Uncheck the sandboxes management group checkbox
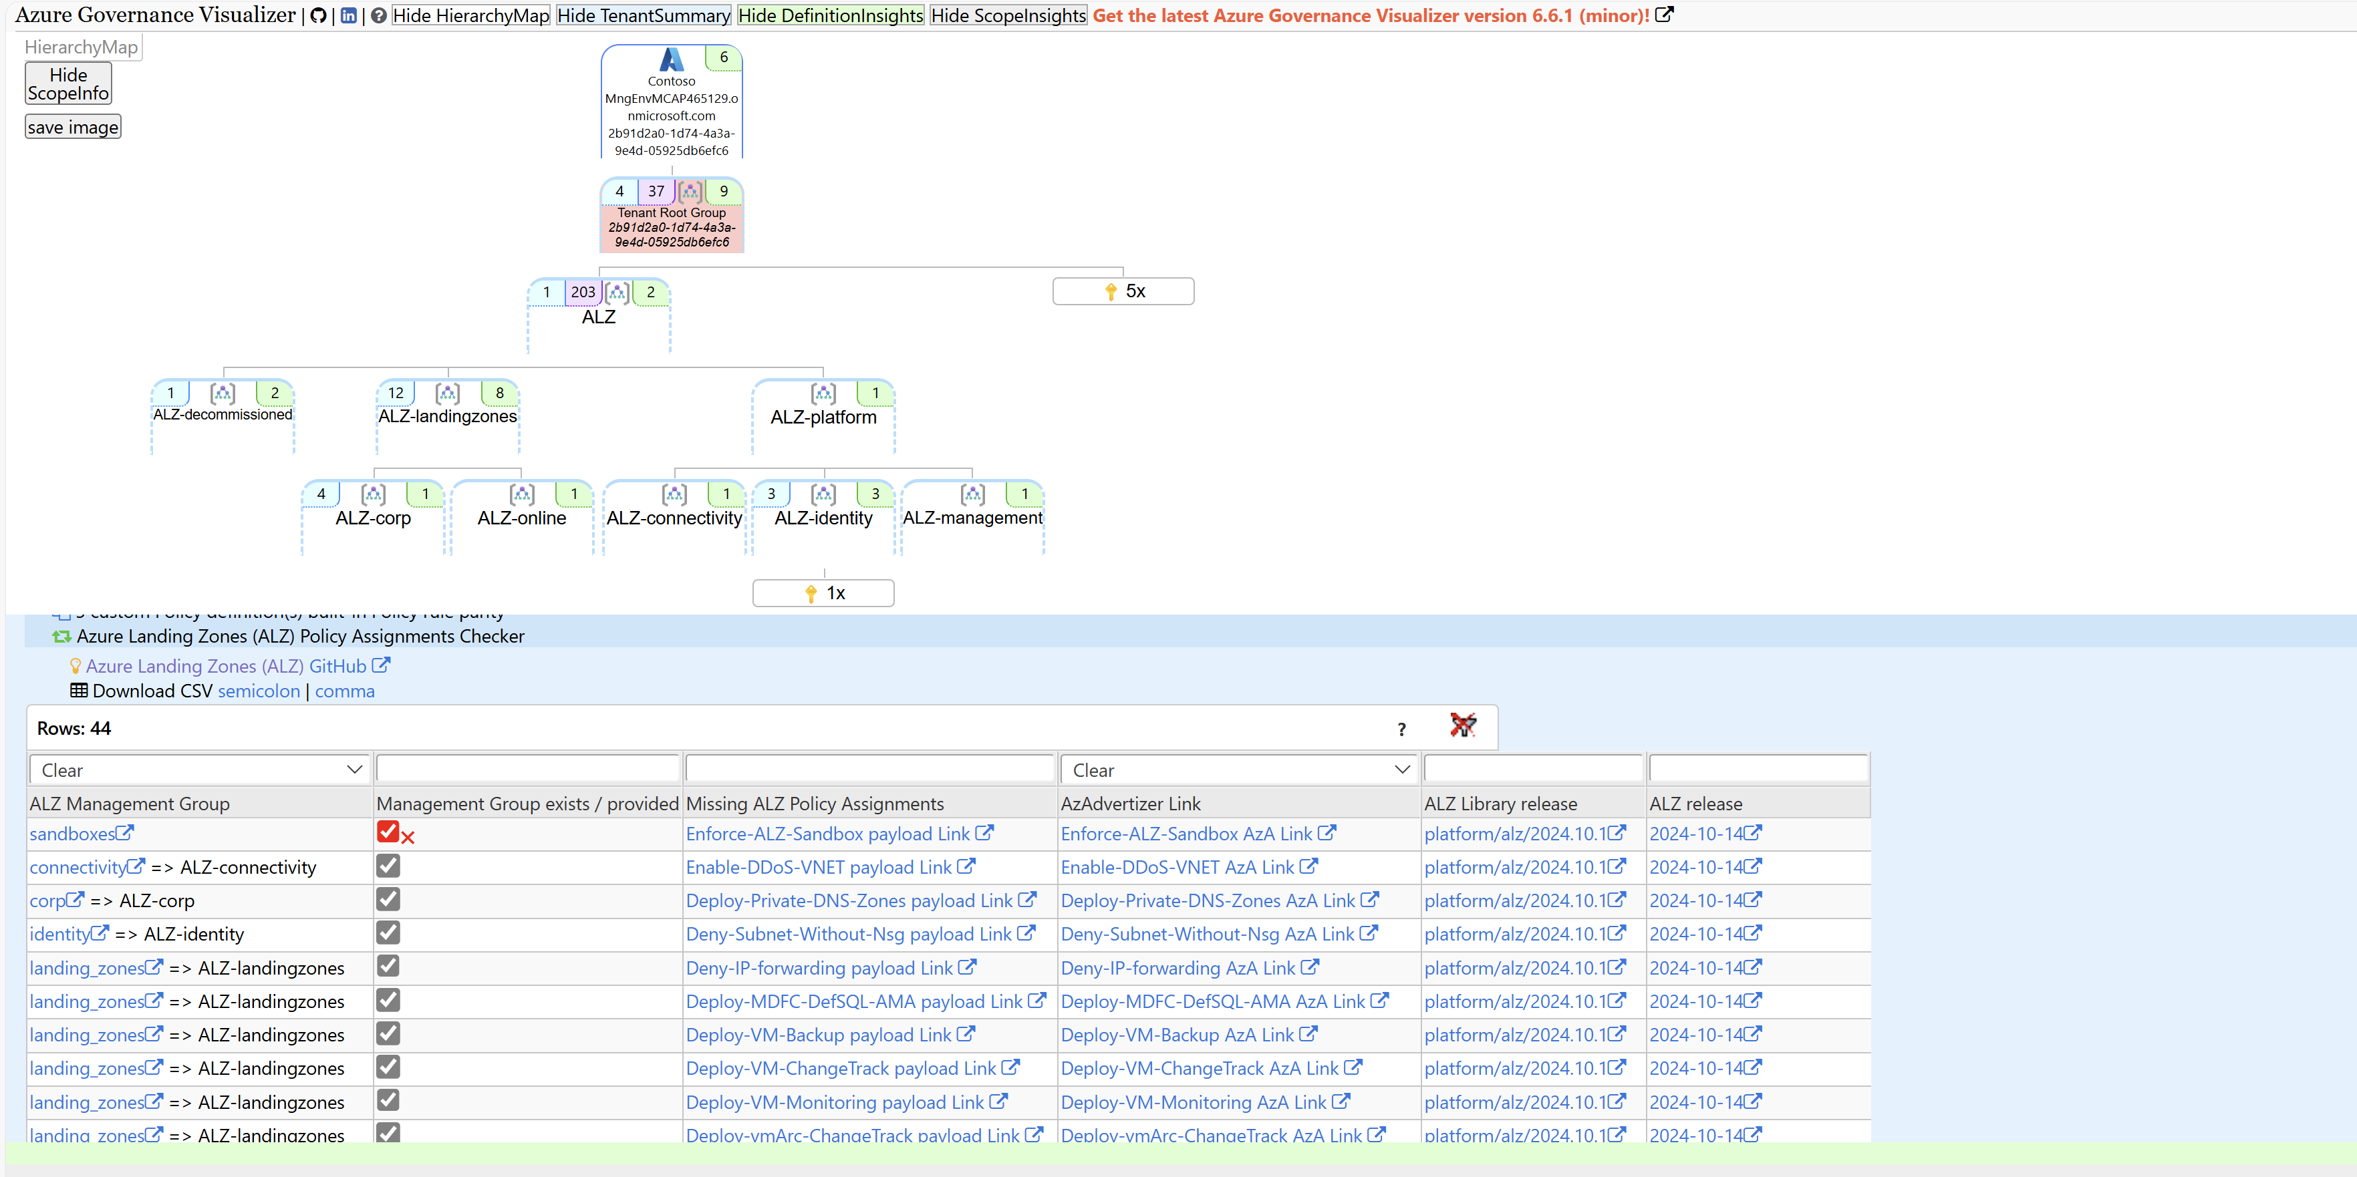Viewport: 2357px width, 1177px height. (388, 832)
